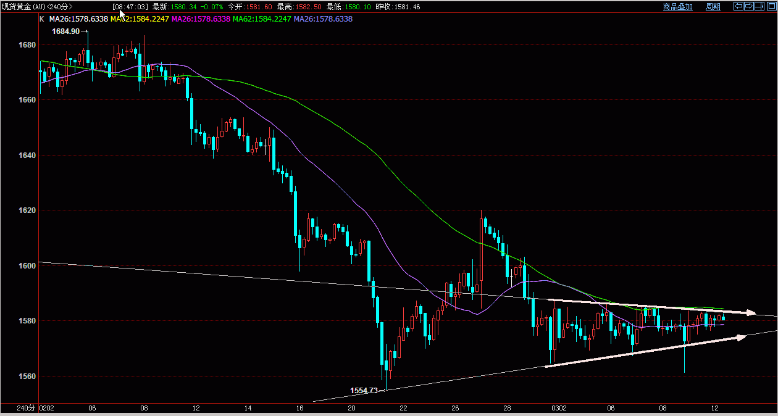Click the 最新:1580.34 latest price value
The height and width of the screenshot is (416, 778).
pos(175,7)
